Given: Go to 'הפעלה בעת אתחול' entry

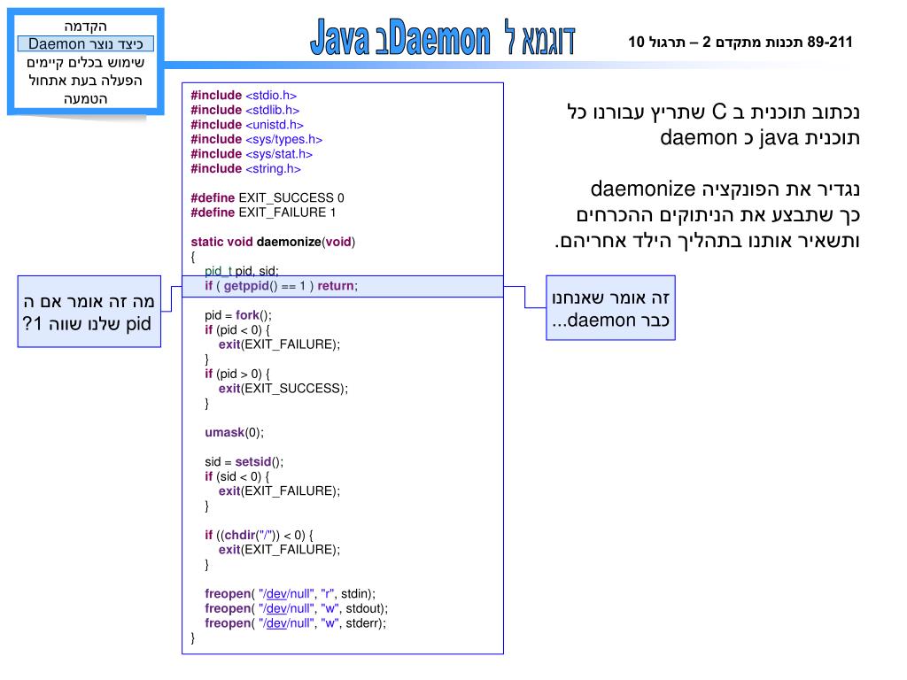Looking at the screenshot, I should pyautogui.click(x=86, y=81).
